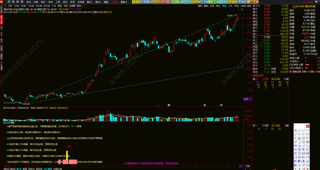
Task: Toggle the 画线 drawing mode button
Action: click(225, 6)
